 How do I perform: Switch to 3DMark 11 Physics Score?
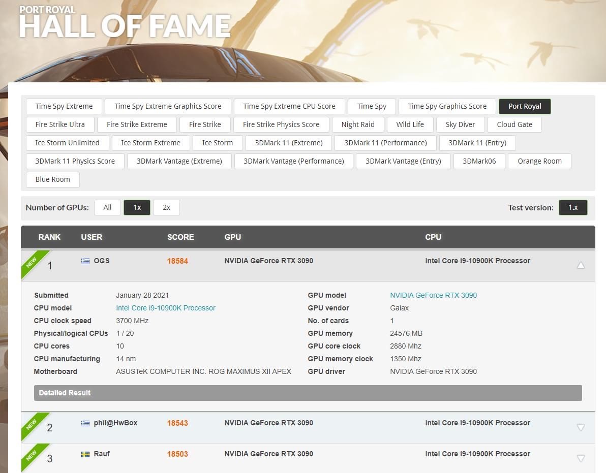[x=75, y=161]
